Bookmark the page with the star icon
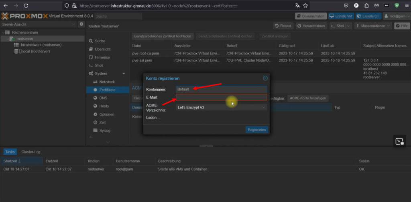The width and height of the screenshot is (411, 202). coord(305,6)
